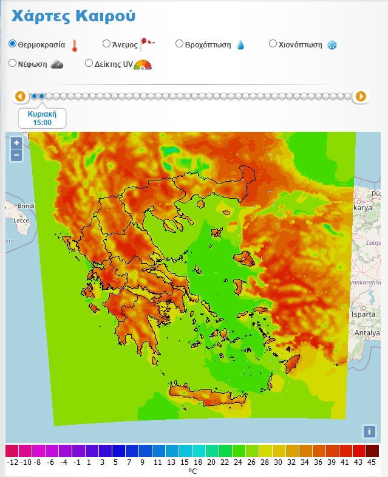This screenshot has height=477, width=388.
Task: Click the UV index gauge icon
Action: point(143,64)
